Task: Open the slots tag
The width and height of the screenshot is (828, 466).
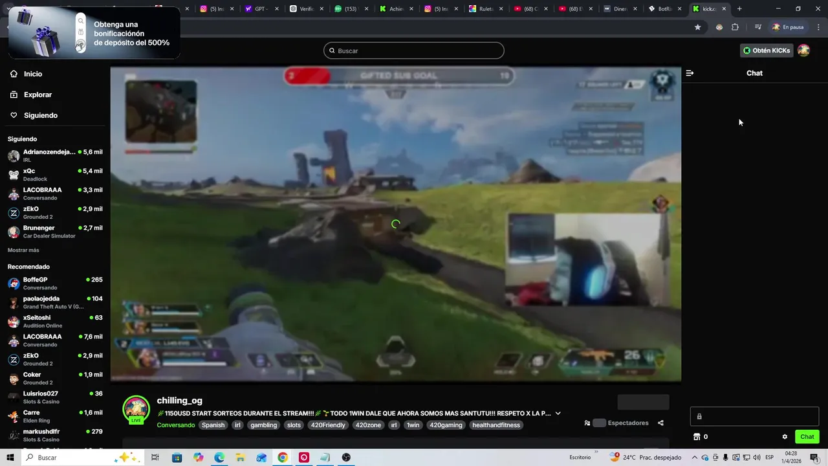Action: 294,425
